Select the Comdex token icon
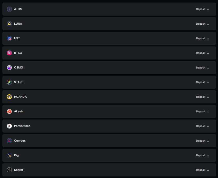 (x=9, y=141)
